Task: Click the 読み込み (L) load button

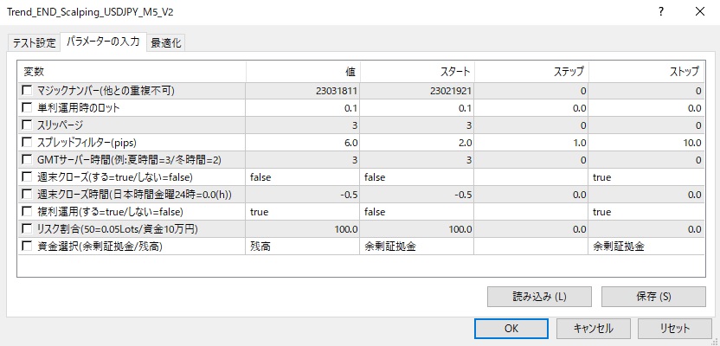Action: [x=539, y=297]
